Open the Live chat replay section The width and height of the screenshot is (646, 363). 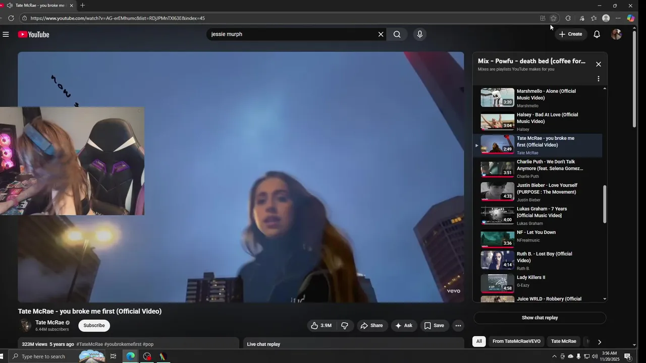353,344
